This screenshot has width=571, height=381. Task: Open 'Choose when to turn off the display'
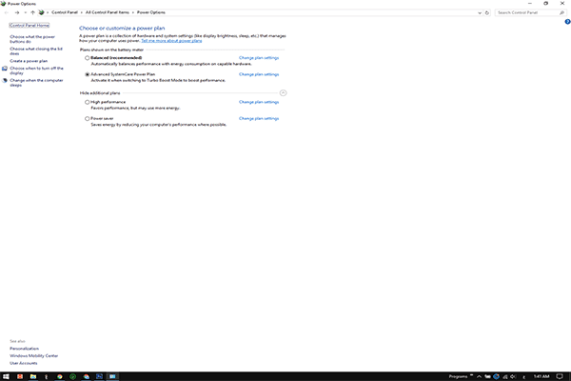pos(36,70)
